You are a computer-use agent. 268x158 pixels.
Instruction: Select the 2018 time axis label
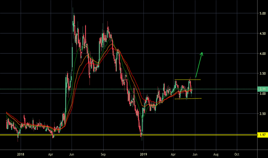[21, 155]
